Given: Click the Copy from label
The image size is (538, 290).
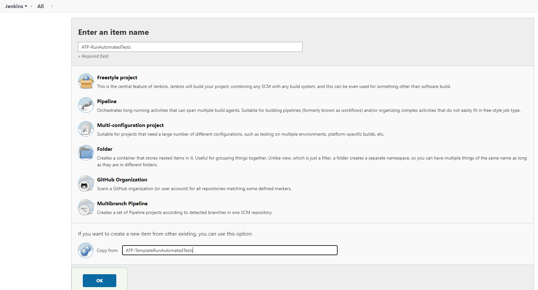Looking at the screenshot, I should 107,251.
